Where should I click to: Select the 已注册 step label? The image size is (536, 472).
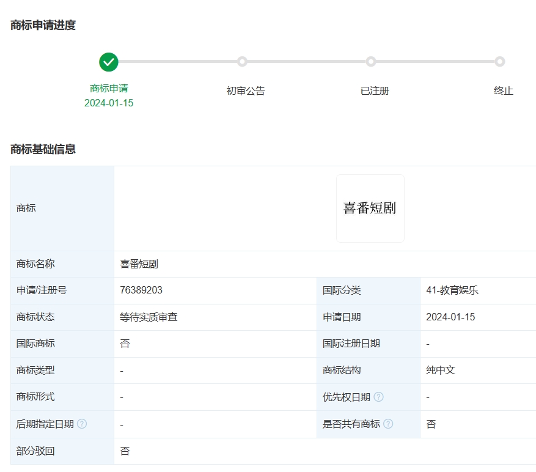click(x=375, y=90)
